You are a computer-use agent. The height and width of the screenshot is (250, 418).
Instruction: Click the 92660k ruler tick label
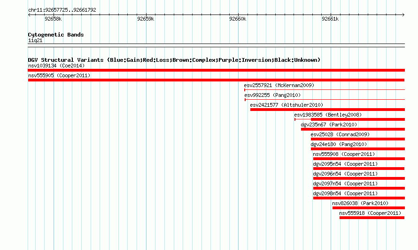[x=238, y=19]
